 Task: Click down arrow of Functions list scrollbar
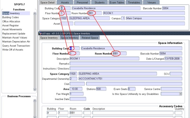click(35, 90)
